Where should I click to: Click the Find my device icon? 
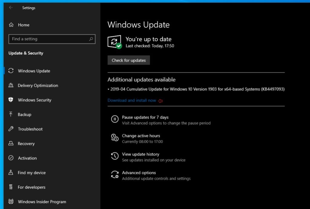[11, 173]
